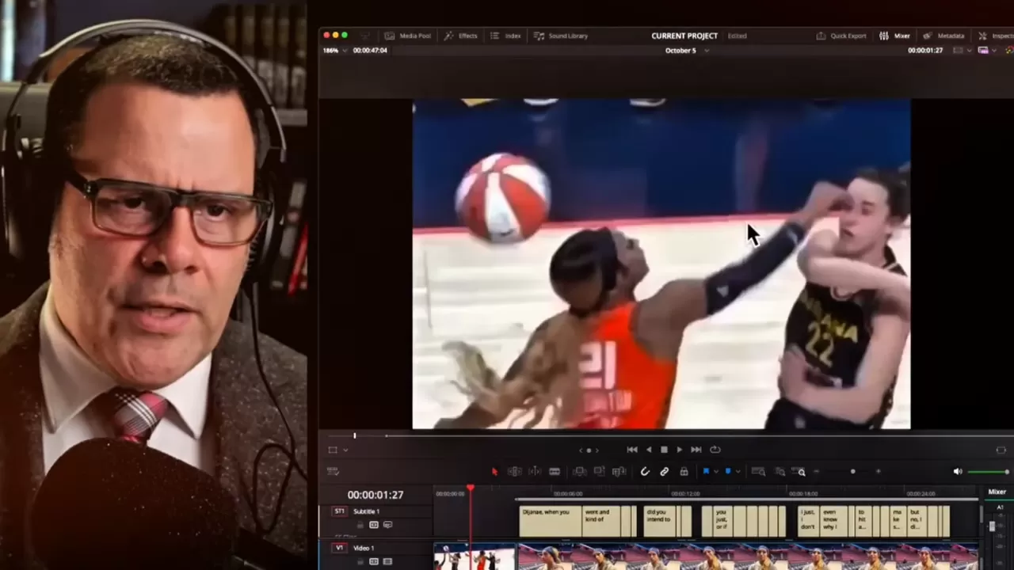Lock the Video 1 track
The image size is (1014, 570).
pyautogui.click(x=360, y=561)
